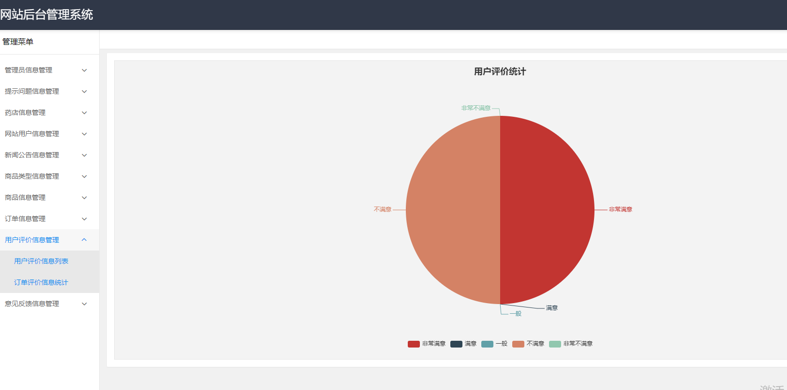Open 网站用户信息管理 menu item
This screenshot has width=787, height=390.
tap(49, 134)
